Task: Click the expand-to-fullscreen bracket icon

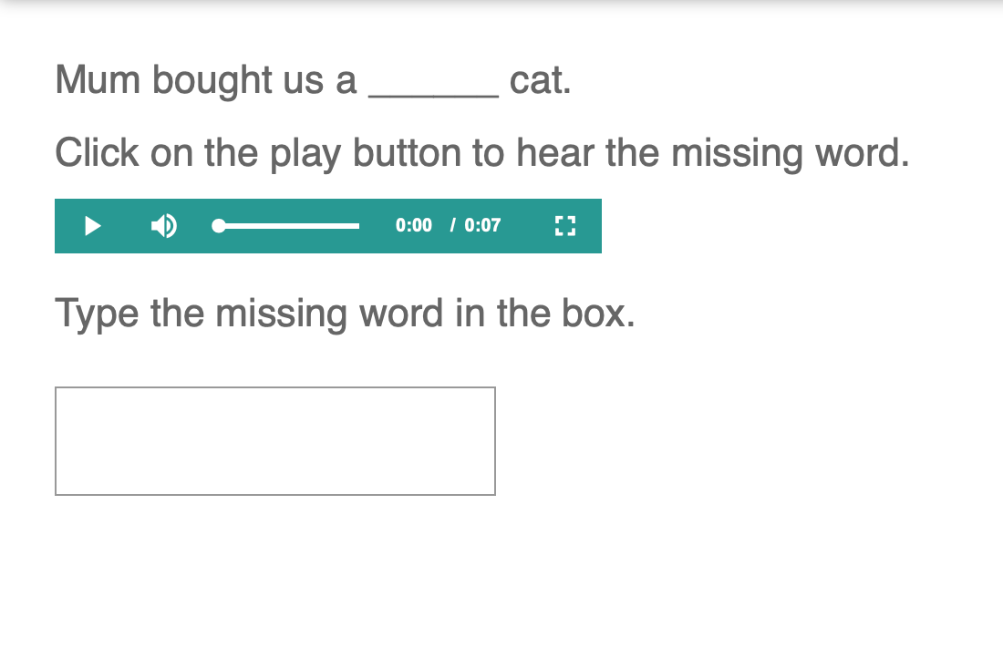Action: tap(564, 225)
